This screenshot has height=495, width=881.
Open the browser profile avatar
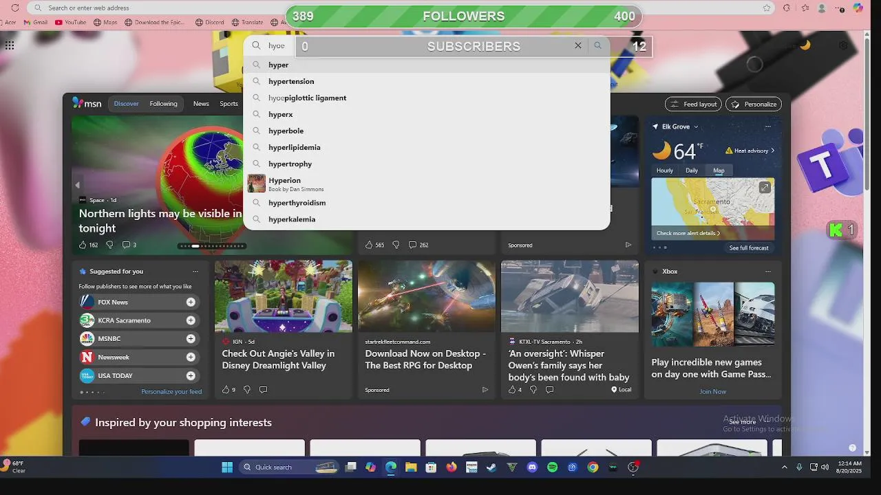point(822,8)
